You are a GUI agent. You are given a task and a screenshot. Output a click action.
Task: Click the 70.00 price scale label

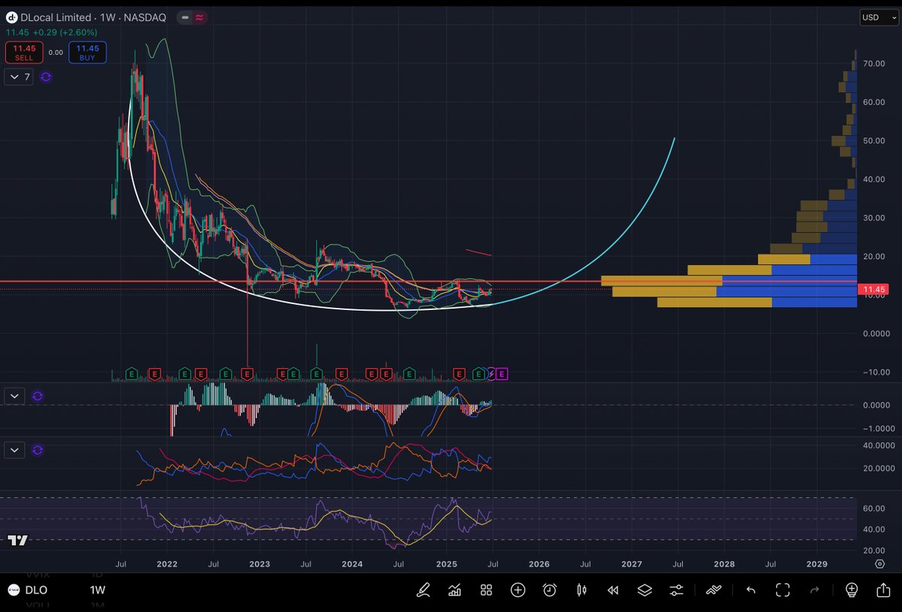point(873,64)
